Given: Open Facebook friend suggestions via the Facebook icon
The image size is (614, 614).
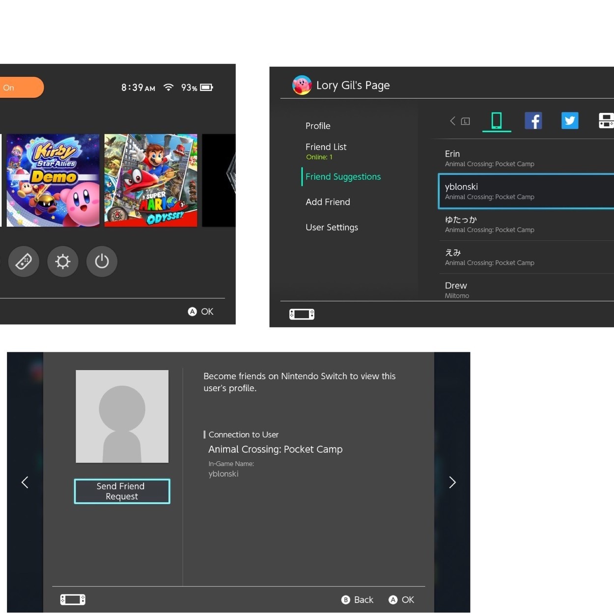Looking at the screenshot, I should coord(533,120).
